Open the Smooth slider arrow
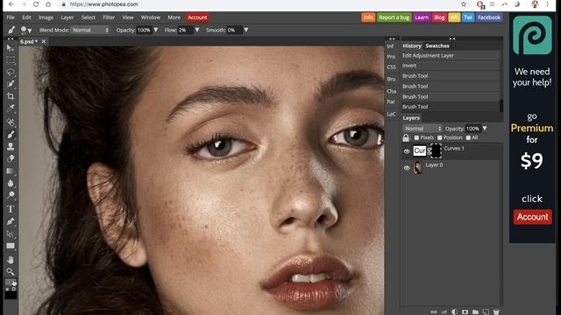Image resolution: width=561 pixels, height=315 pixels. [x=245, y=31]
